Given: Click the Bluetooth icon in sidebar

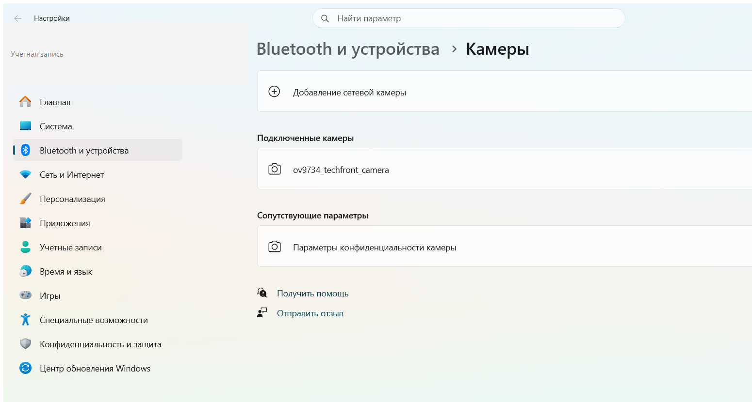Looking at the screenshot, I should (x=25, y=150).
